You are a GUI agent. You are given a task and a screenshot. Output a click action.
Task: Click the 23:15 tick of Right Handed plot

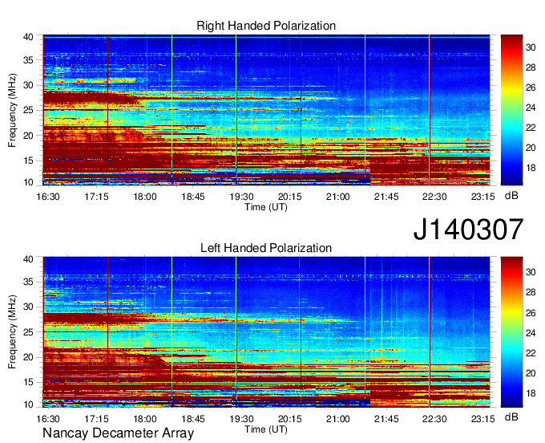pos(482,197)
